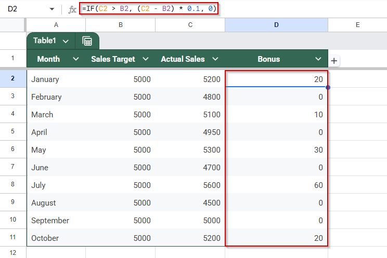Viewport: 387px width, 258px height.
Task: Select column A header
Action: point(56,25)
